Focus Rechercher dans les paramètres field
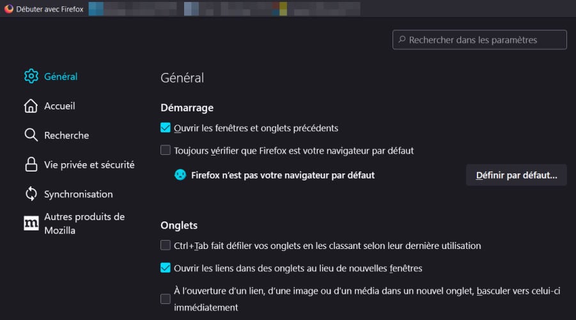The image size is (576, 320). click(x=479, y=40)
